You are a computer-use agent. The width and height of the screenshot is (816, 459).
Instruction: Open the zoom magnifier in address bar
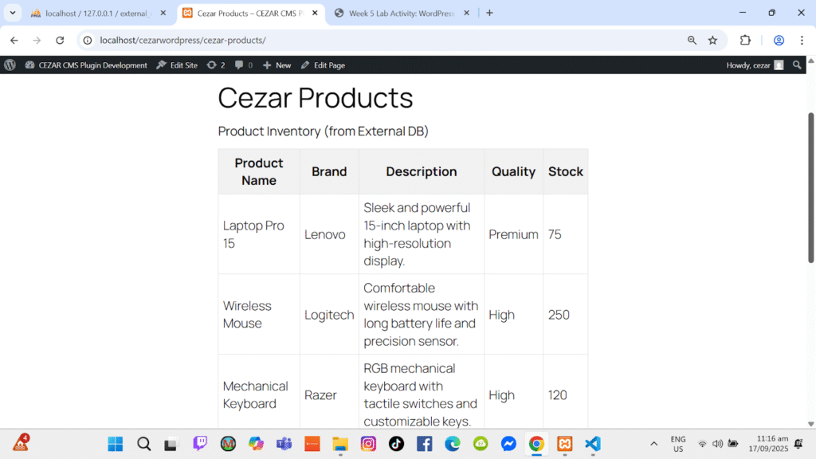(x=692, y=40)
